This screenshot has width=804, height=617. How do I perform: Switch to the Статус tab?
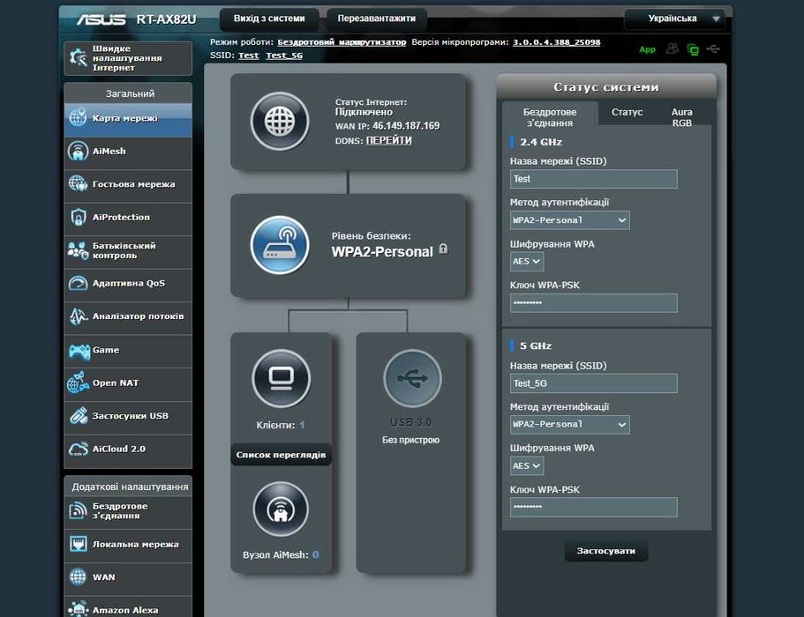tap(627, 112)
